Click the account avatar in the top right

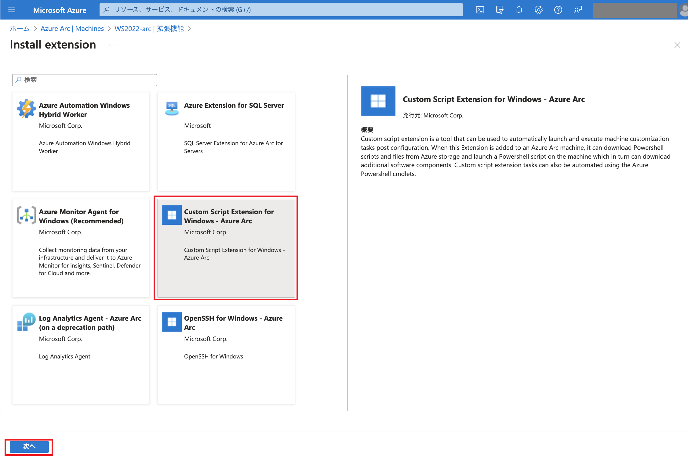pyautogui.click(x=683, y=10)
